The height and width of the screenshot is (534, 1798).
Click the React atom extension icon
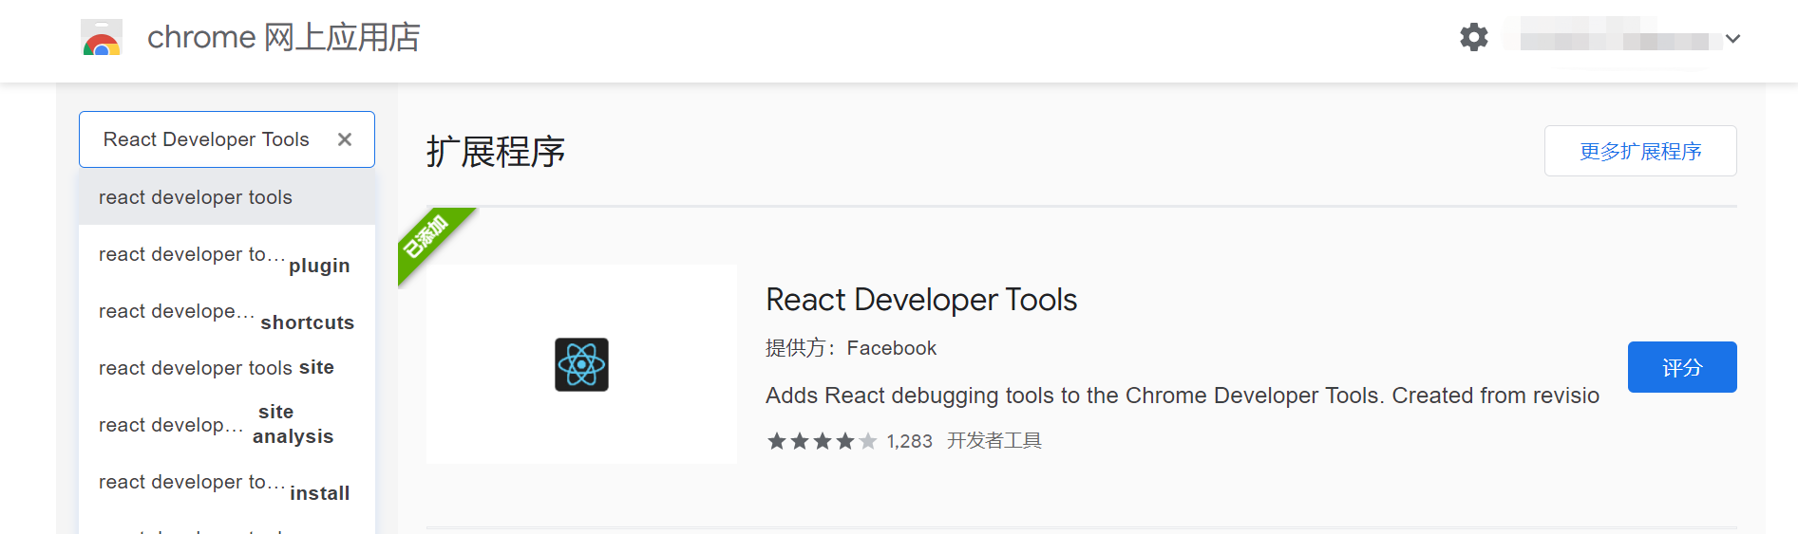[x=581, y=364]
